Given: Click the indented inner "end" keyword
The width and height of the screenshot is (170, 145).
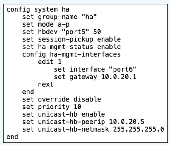Looking at the screenshot, I should (x=28, y=92).
